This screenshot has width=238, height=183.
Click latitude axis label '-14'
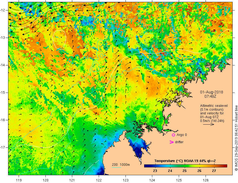tap(3, 65)
